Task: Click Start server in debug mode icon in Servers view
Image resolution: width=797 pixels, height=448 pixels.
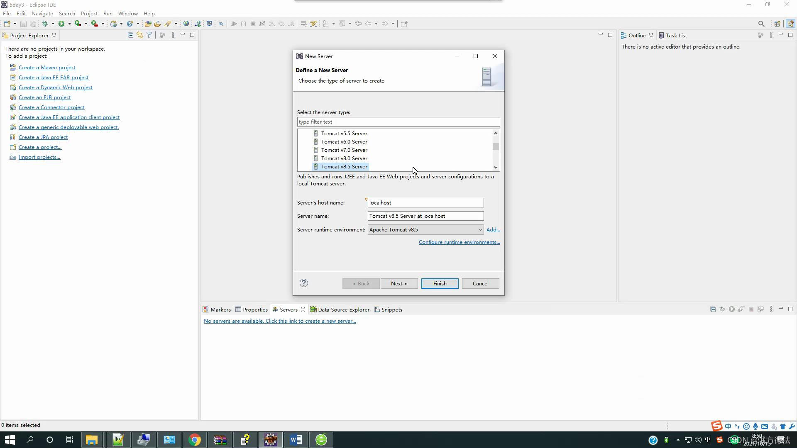Action: click(x=722, y=309)
